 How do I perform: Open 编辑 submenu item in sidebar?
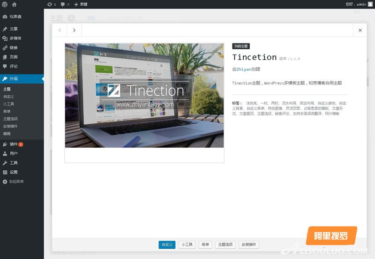[7, 134]
